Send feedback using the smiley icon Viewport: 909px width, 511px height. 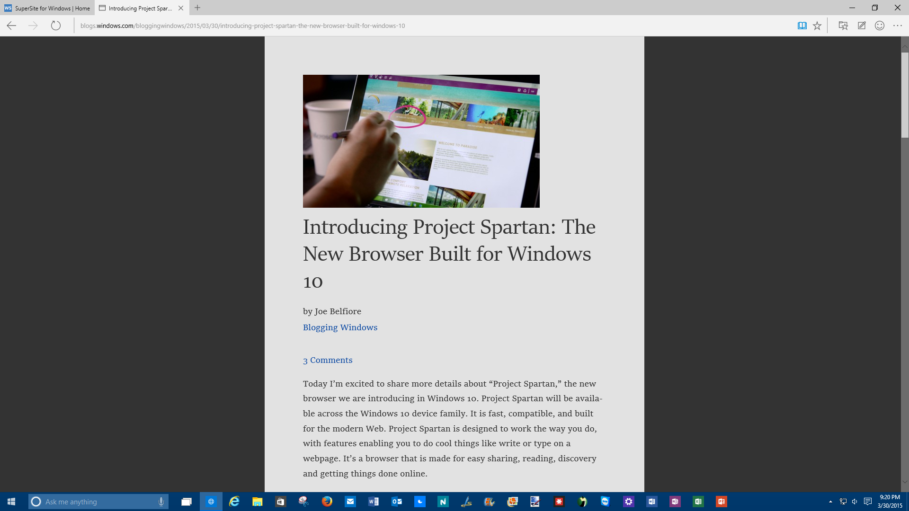tap(880, 26)
